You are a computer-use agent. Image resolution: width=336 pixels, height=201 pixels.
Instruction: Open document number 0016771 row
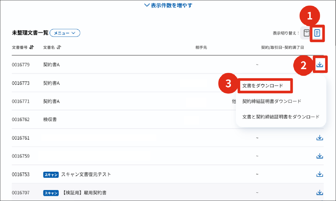[x=21, y=101]
